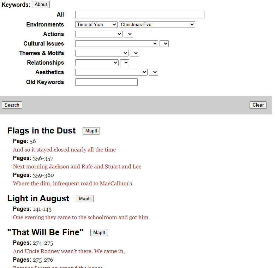
Task: Select the page range text '274-275'
Action: coord(43,243)
